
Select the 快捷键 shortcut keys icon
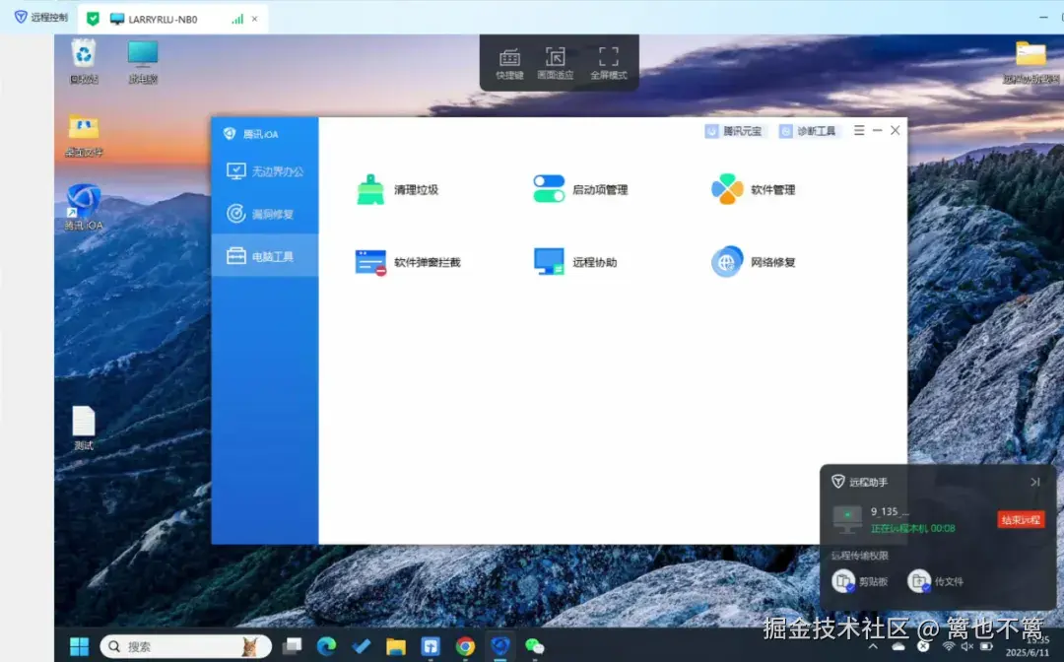[508, 61]
